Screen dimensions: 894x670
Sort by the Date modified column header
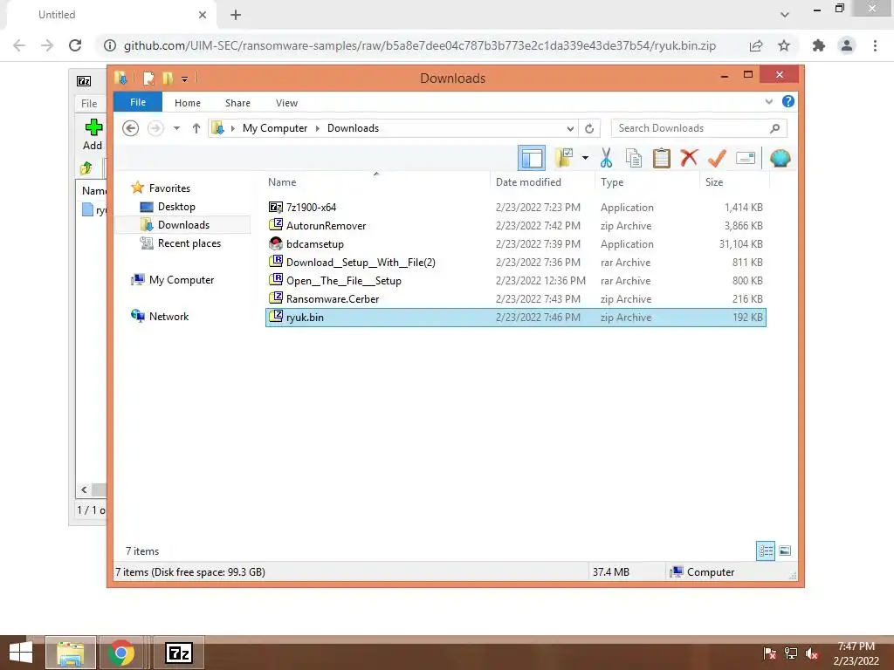542,182
